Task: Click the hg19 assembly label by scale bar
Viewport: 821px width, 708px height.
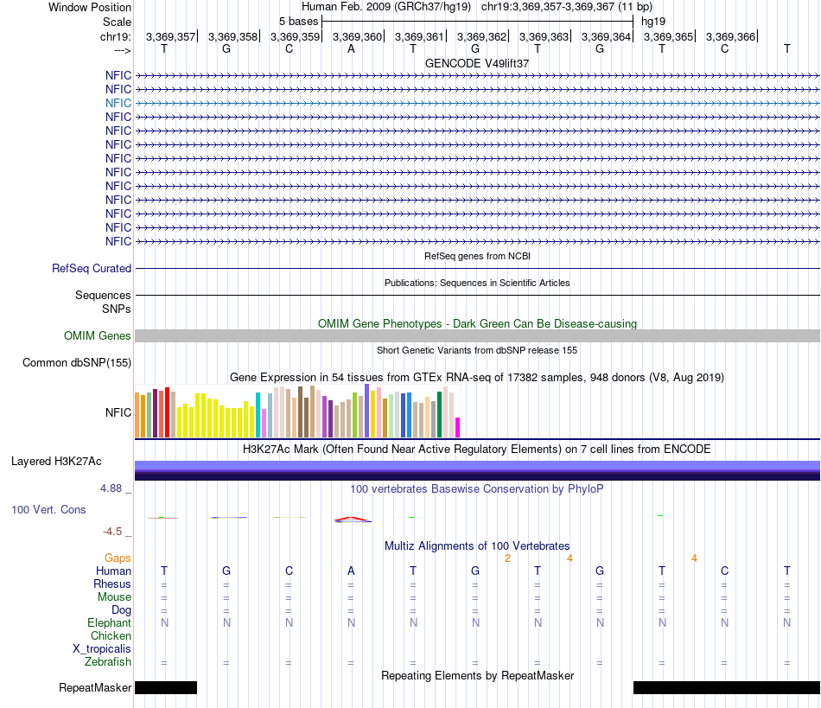Action: [653, 22]
